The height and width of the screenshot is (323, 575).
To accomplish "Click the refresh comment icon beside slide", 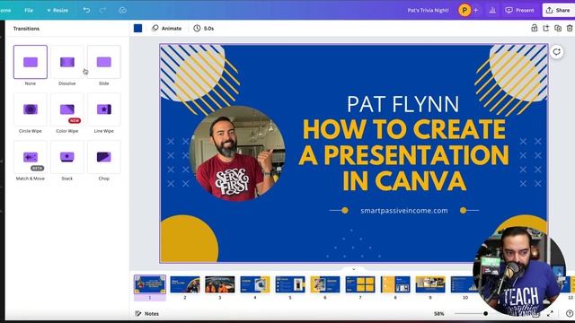I will pyautogui.click(x=557, y=52).
